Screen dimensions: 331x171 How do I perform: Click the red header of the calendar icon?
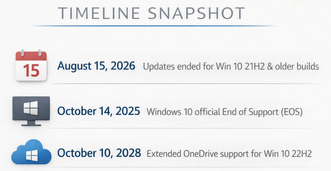(x=31, y=56)
